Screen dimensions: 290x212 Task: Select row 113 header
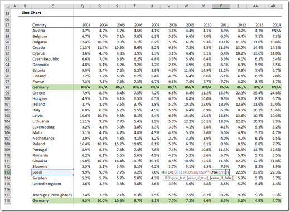(7, 172)
